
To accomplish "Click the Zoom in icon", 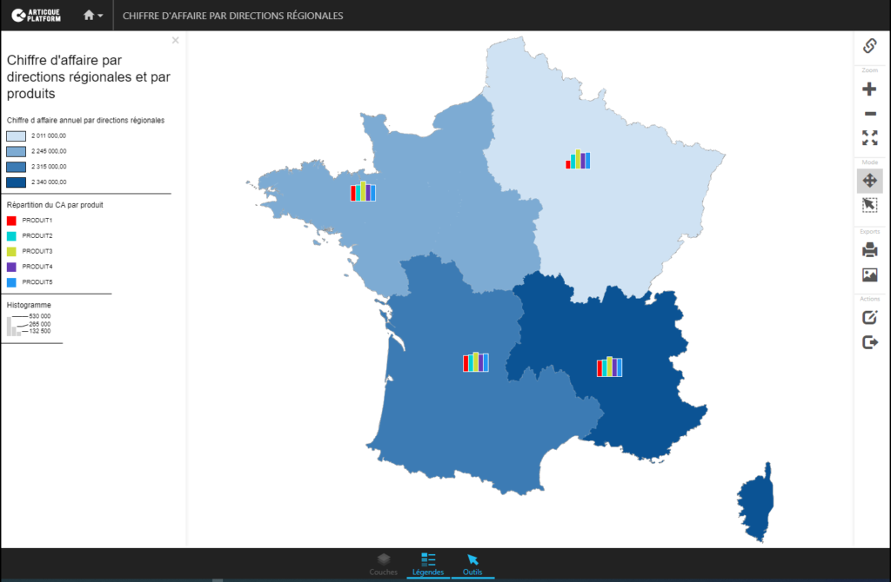I will click(x=869, y=88).
